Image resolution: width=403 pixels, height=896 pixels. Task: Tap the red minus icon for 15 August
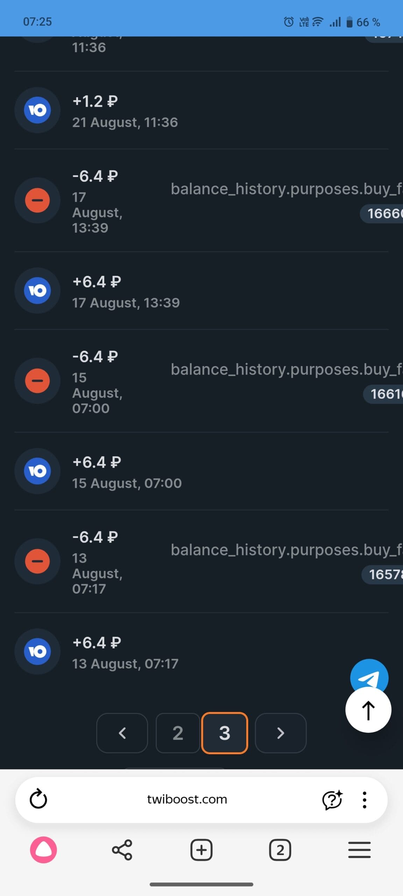tap(37, 381)
